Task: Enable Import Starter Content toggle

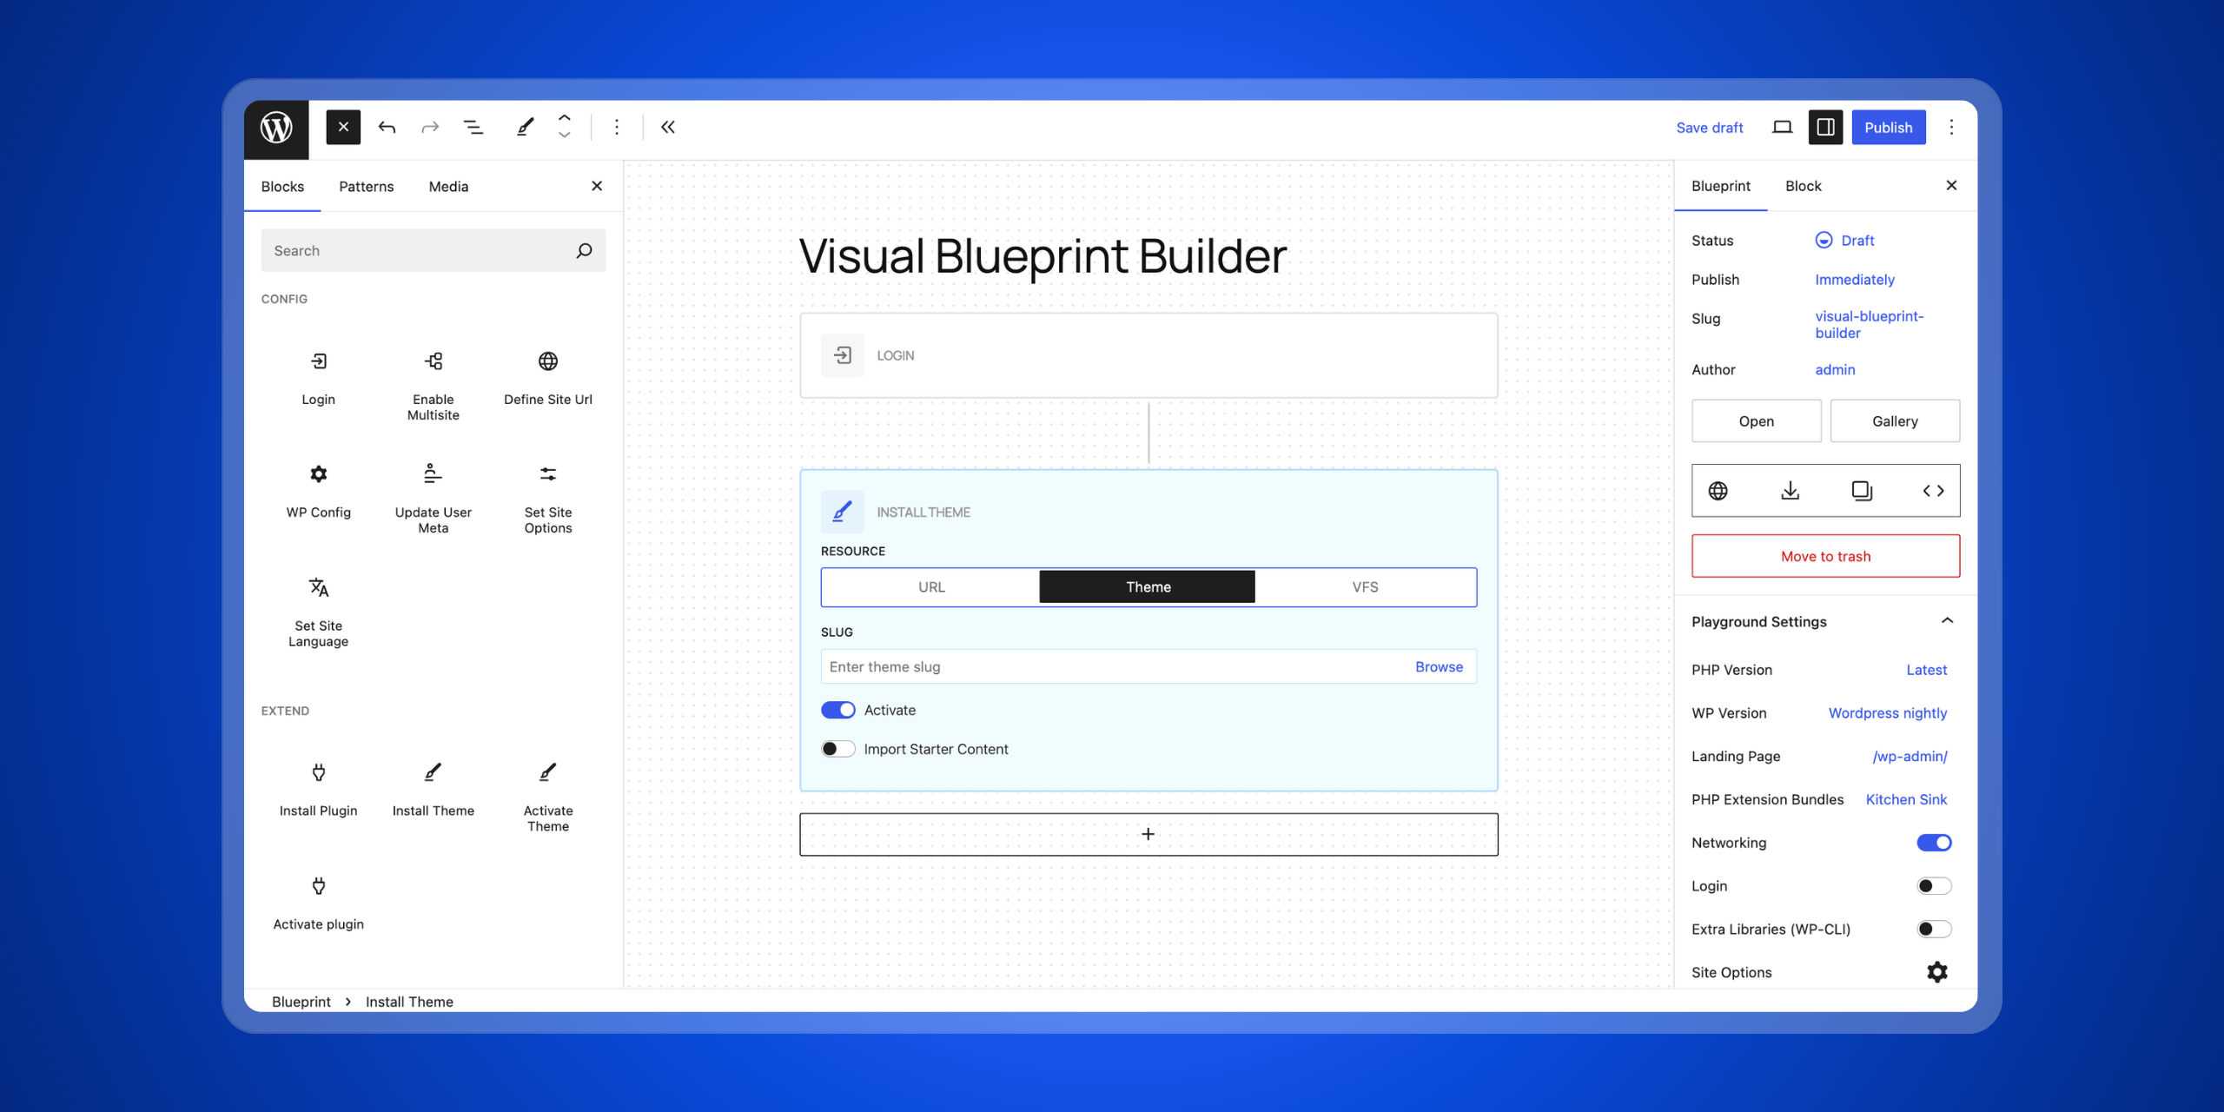Action: 837,749
